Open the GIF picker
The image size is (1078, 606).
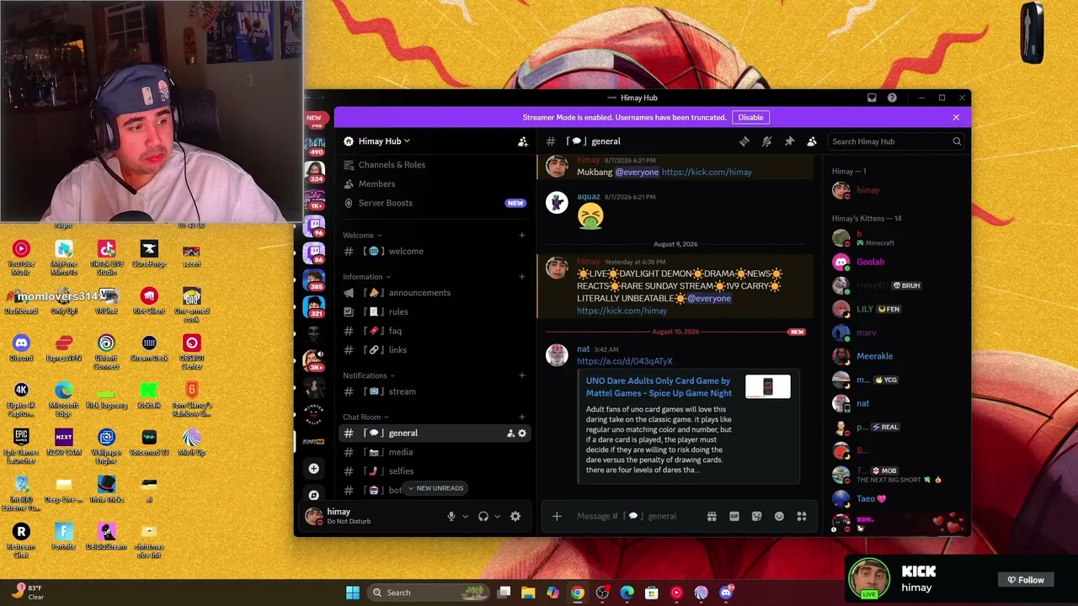[x=734, y=517]
